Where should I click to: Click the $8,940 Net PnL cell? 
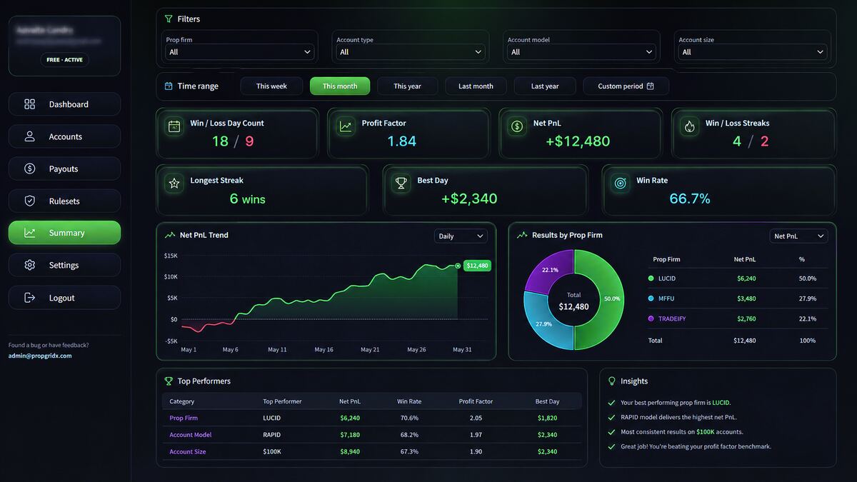(350, 451)
